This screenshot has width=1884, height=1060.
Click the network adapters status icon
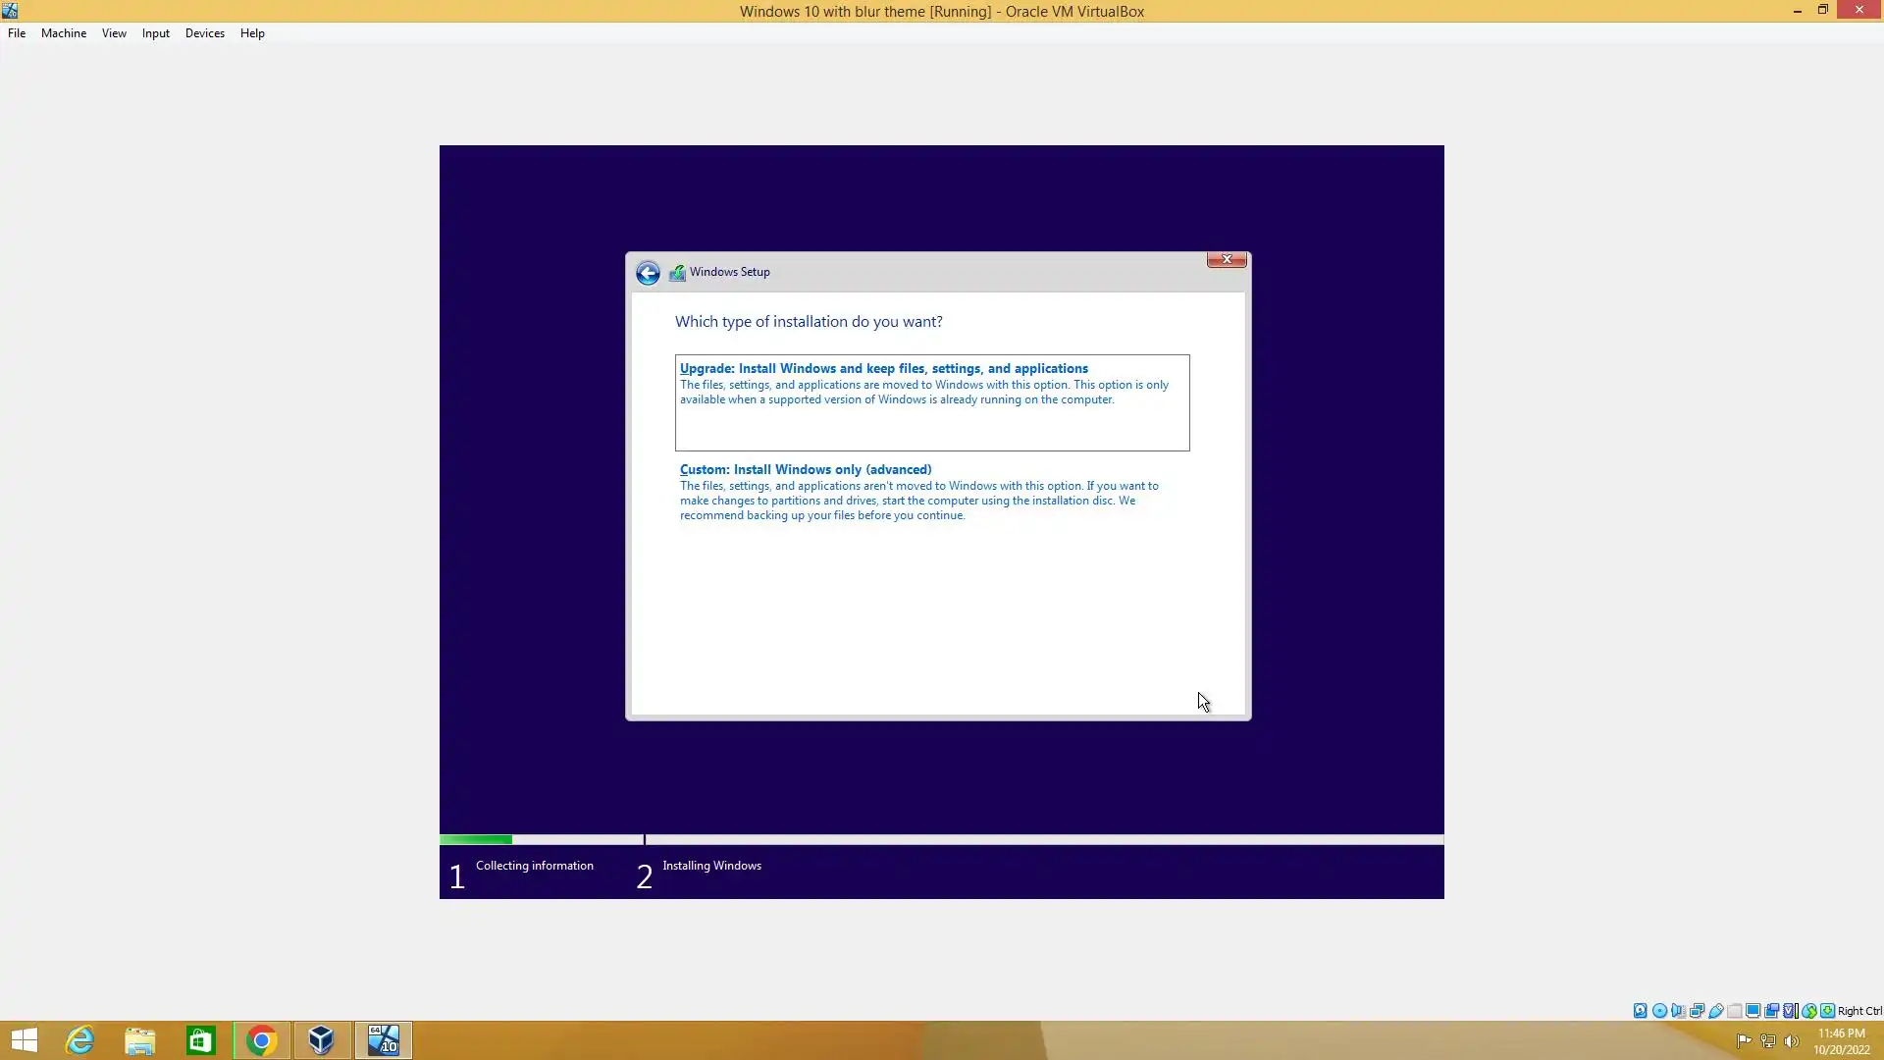(x=1697, y=1011)
